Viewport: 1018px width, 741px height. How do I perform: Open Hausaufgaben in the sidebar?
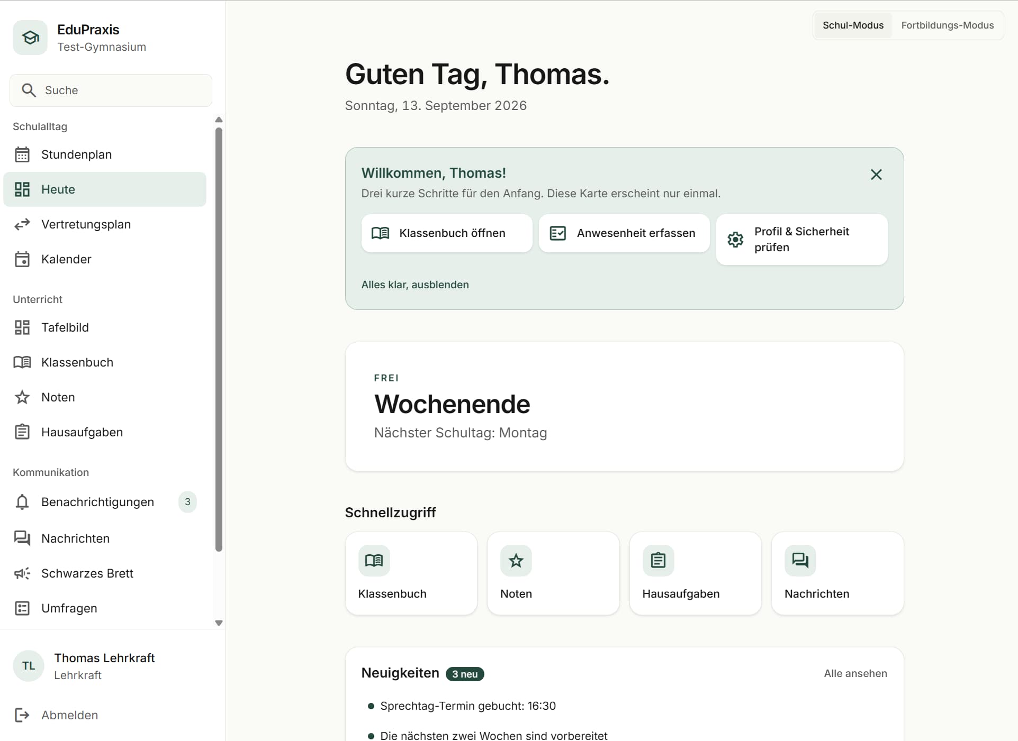tap(105, 432)
